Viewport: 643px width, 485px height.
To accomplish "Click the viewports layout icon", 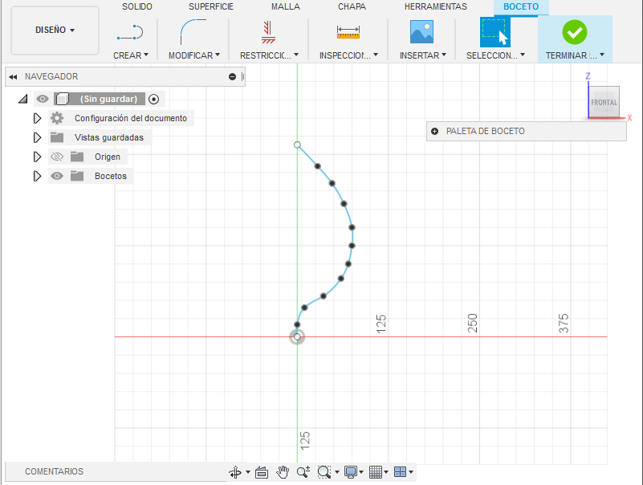I will point(400,472).
